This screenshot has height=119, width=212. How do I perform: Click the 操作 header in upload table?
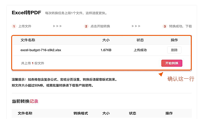coord(174,40)
